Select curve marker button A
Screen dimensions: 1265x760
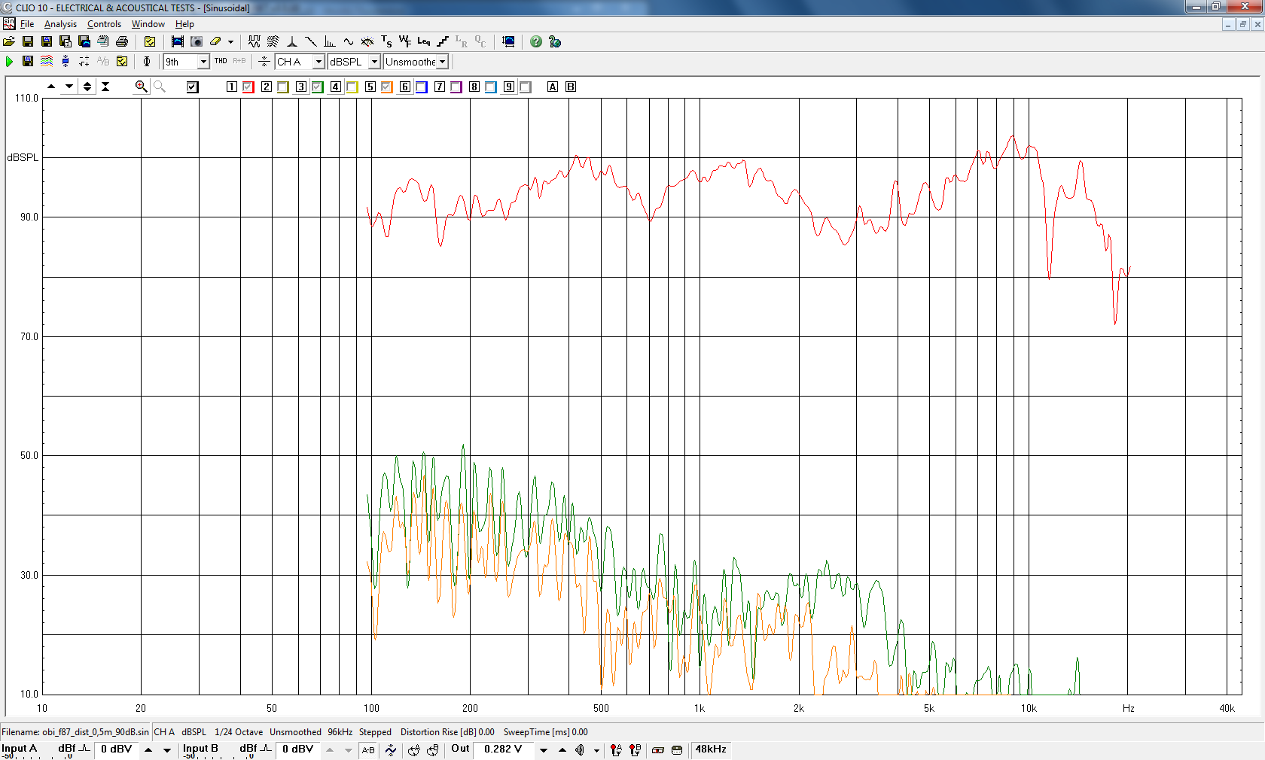[553, 87]
